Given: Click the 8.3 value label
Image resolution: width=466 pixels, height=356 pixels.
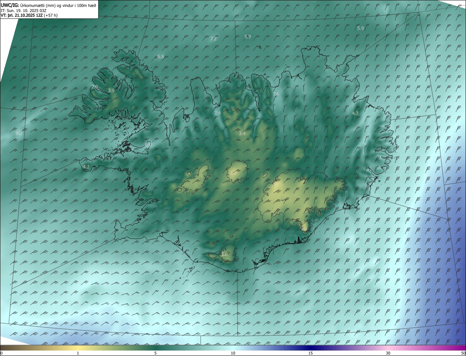Looking at the screenshot, I should [x=19, y=133].
